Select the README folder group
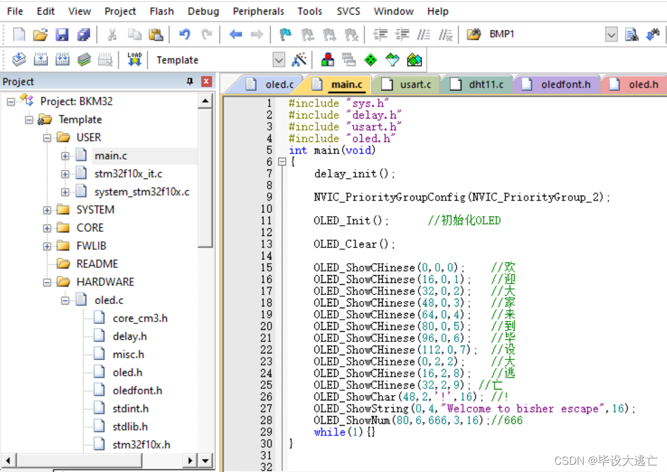 tap(97, 264)
